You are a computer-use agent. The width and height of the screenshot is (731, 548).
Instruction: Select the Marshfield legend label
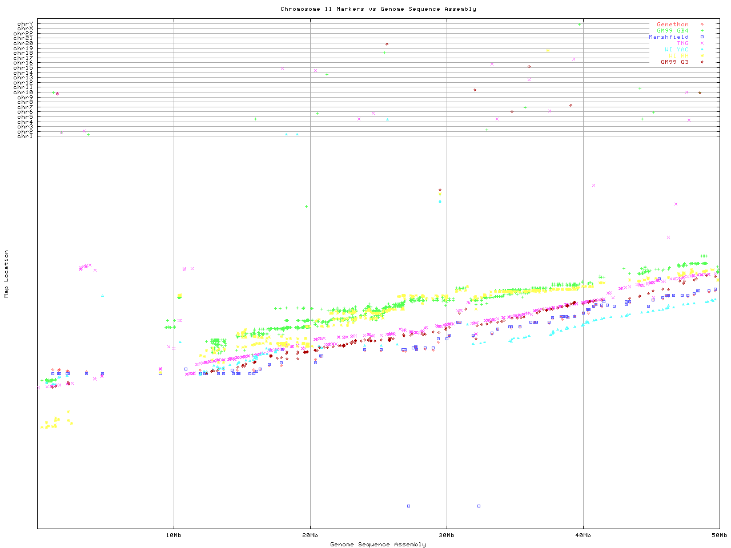pos(668,37)
